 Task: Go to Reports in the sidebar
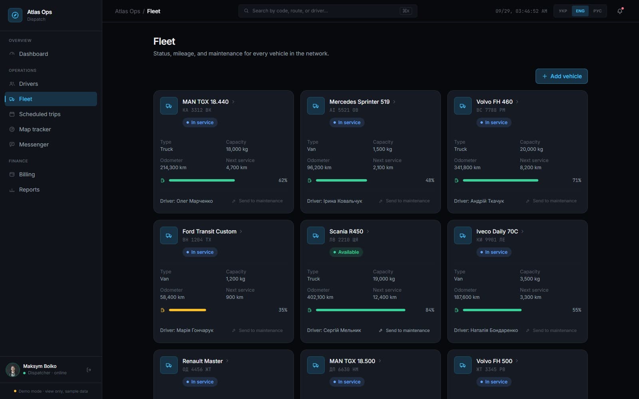(51, 190)
